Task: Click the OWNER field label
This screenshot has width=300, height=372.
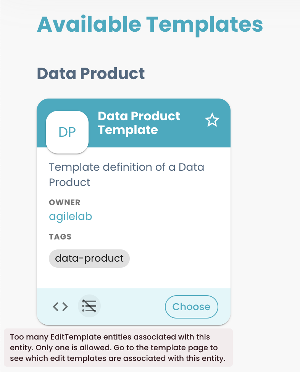Action: tap(65, 202)
